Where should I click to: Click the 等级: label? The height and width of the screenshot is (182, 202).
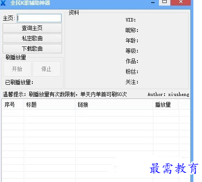132,51
